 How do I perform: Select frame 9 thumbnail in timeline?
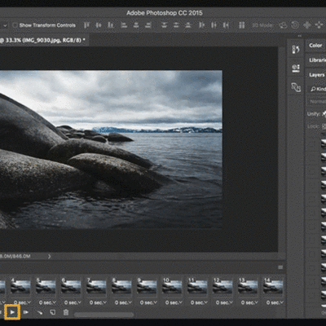tap(147, 287)
